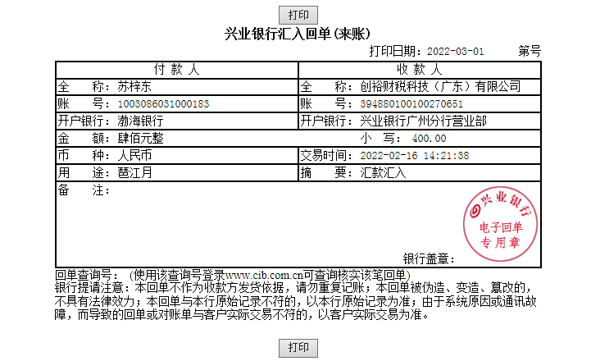Select payee account number 394880100100270651
Image resolution: width=591 pixels, height=361 pixels.
pos(411,104)
